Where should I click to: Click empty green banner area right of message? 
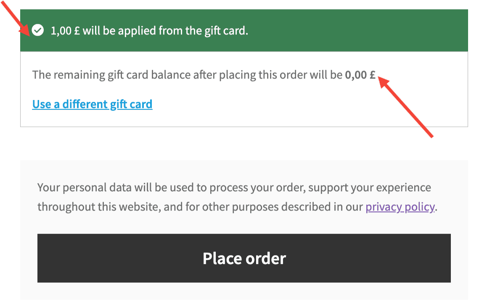pos(357,31)
